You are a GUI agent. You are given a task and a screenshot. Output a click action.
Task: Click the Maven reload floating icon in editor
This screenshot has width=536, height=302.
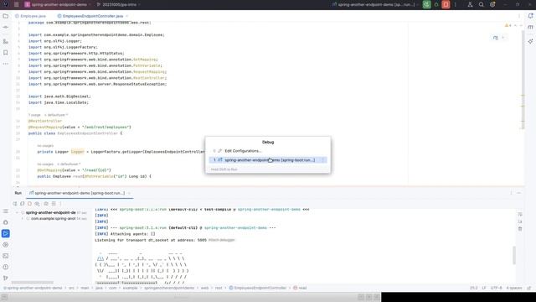point(496,38)
